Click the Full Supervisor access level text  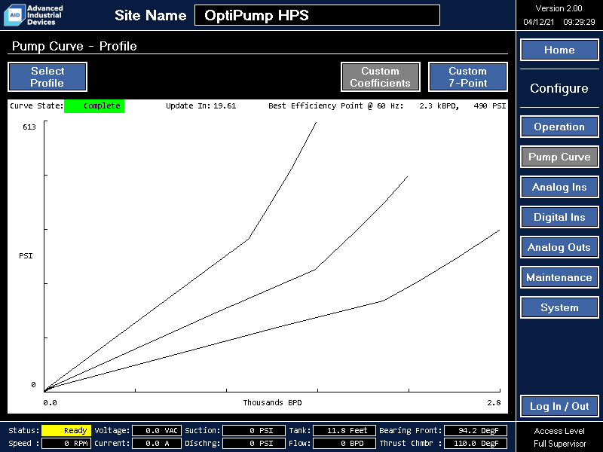click(559, 444)
